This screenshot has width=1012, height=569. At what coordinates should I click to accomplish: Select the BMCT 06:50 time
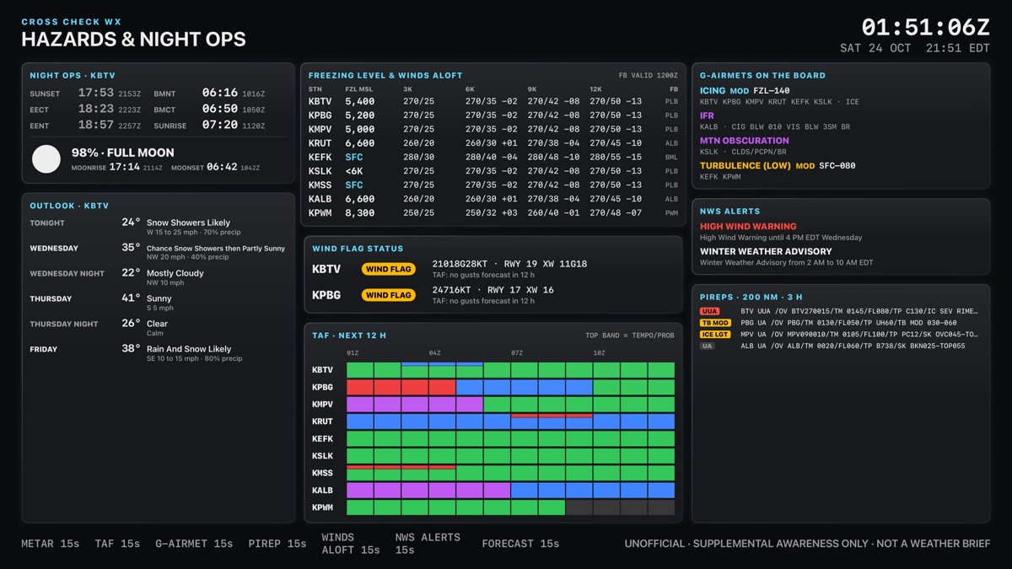tap(219, 109)
